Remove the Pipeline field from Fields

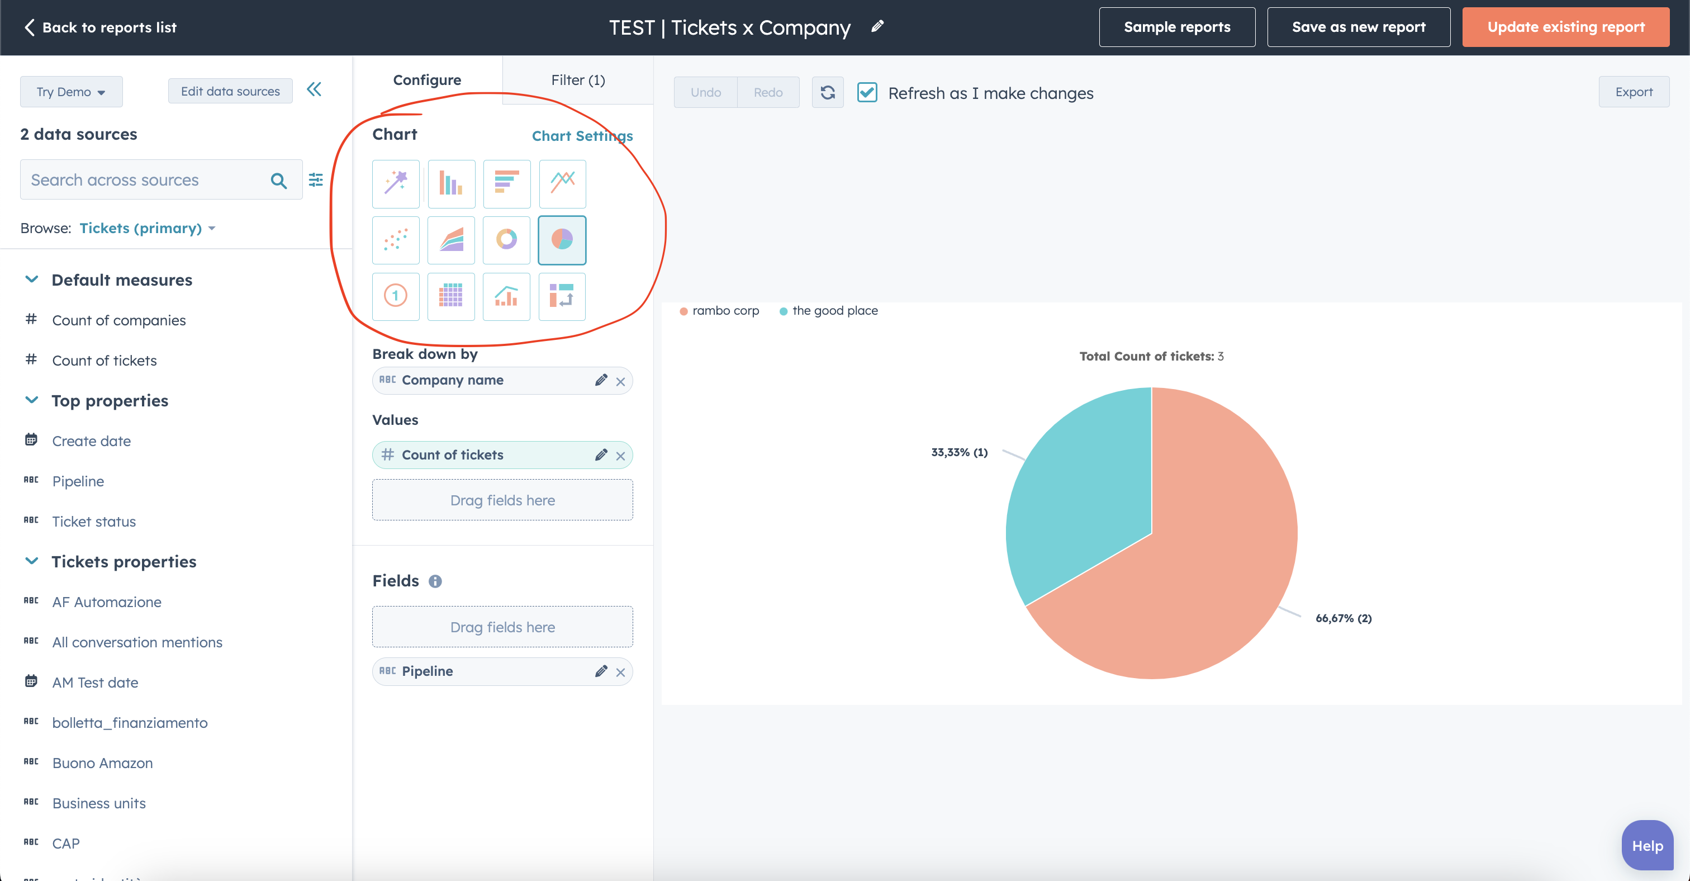pos(621,672)
